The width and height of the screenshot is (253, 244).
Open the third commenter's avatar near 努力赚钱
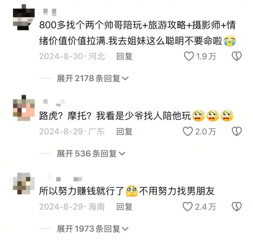coord(24,183)
